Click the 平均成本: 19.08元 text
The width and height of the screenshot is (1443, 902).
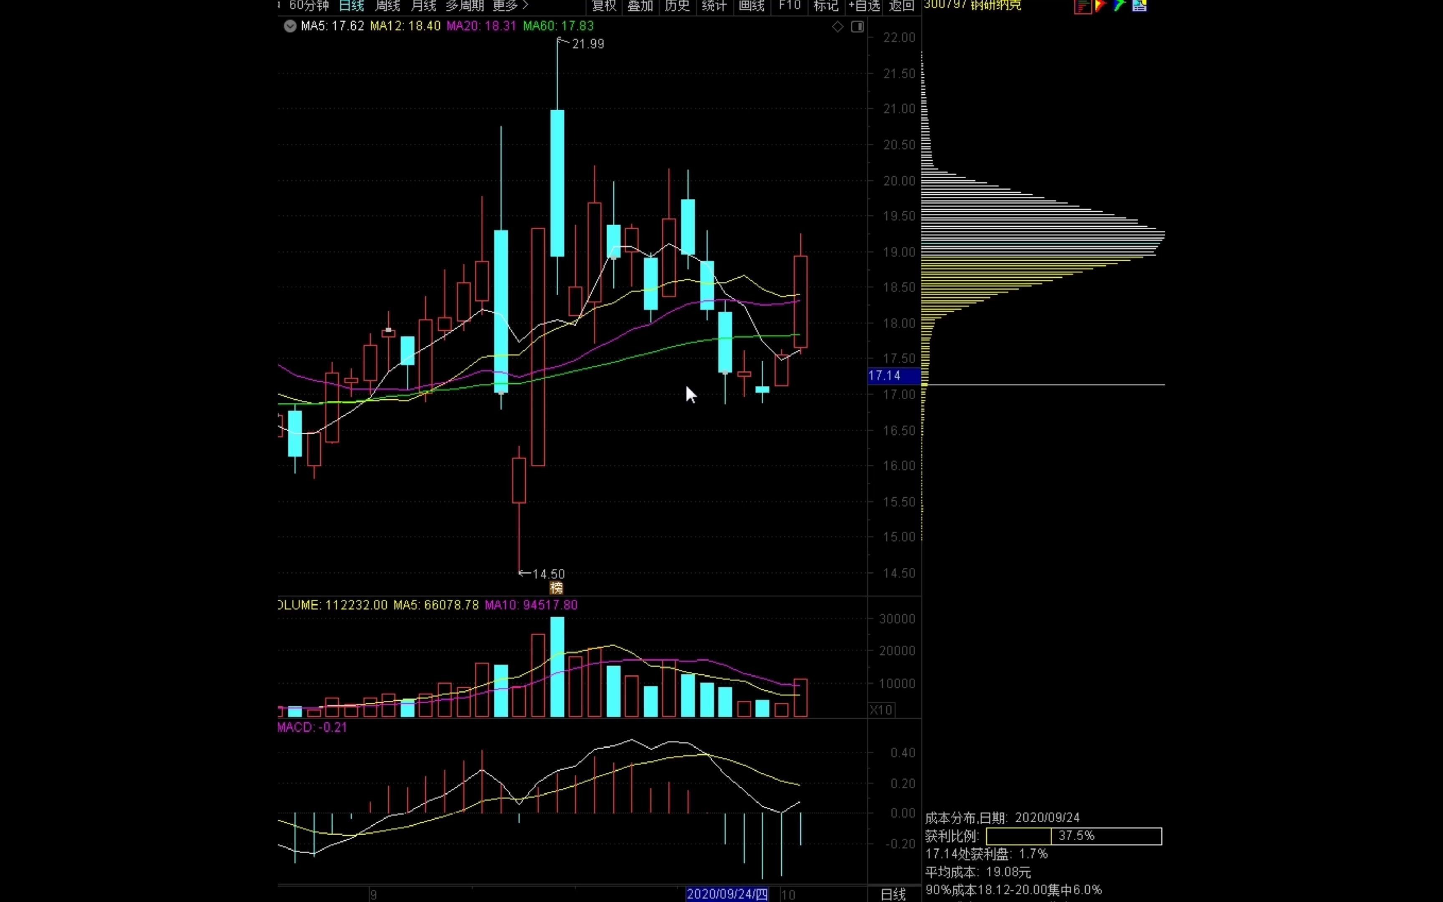tap(978, 872)
